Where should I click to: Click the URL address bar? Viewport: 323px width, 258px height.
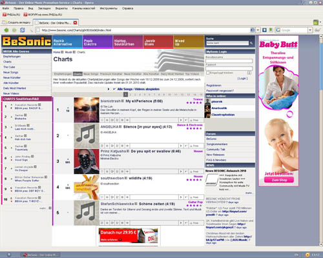(143, 30)
